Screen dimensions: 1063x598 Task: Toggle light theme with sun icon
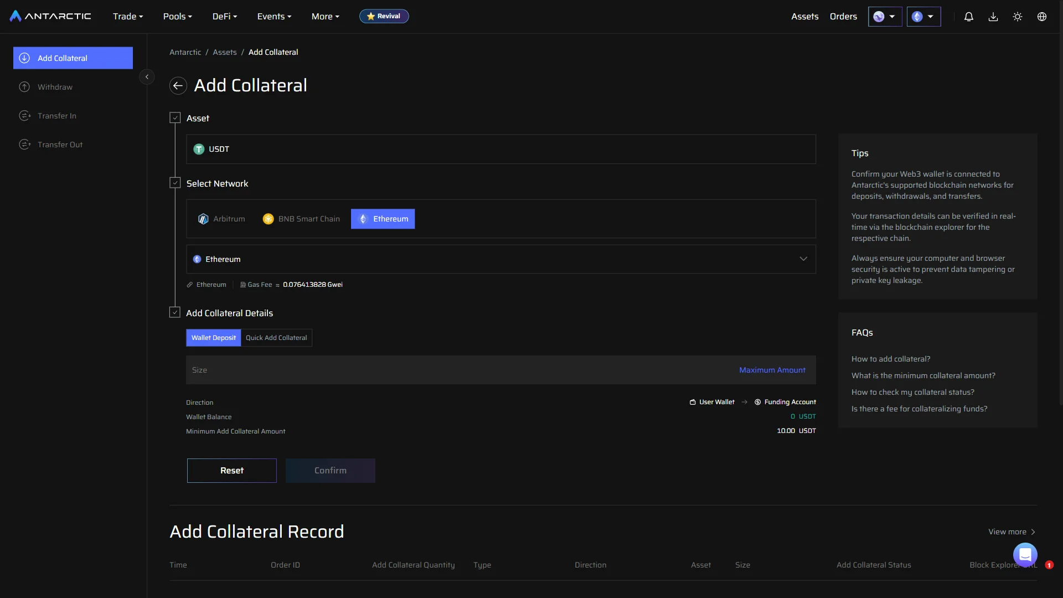[x=1018, y=17]
